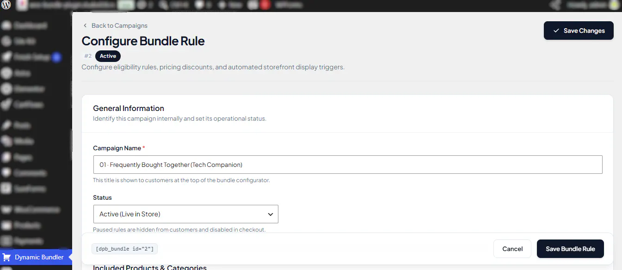
Task: Click the Cancel button
Action: pyautogui.click(x=512, y=249)
